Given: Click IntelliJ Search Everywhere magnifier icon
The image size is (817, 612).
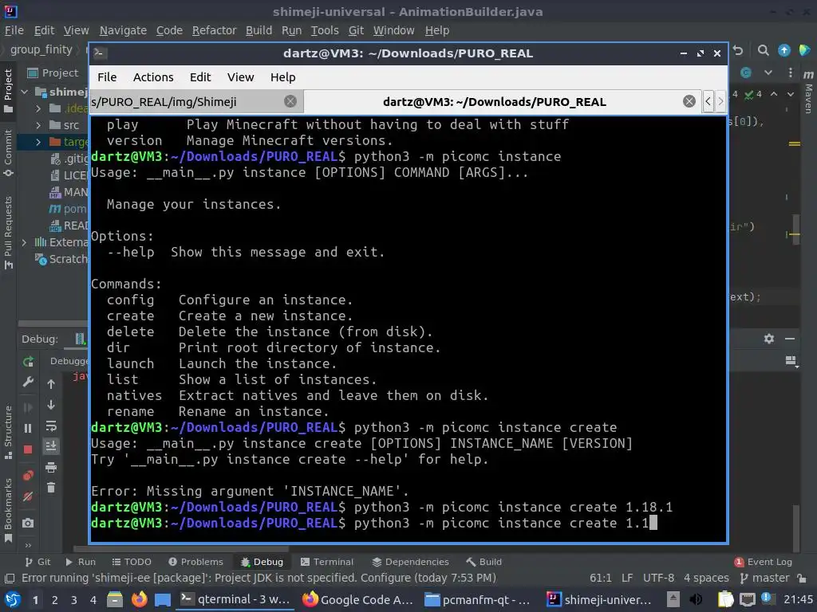Looking at the screenshot, I should tap(764, 50).
